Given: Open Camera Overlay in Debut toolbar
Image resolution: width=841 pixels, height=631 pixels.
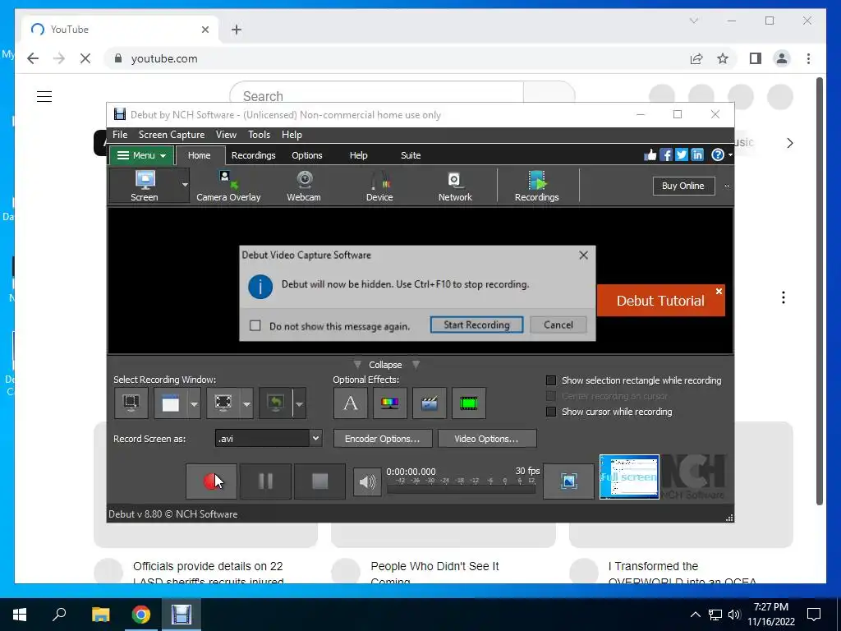Looking at the screenshot, I should [228, 186].
